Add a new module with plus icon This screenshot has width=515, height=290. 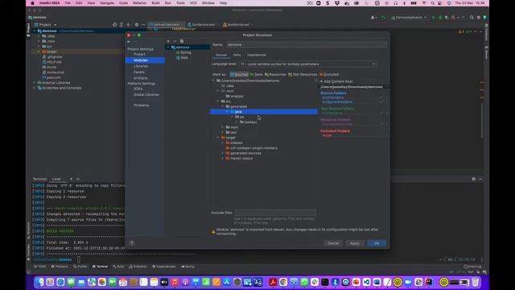(168, 41)
